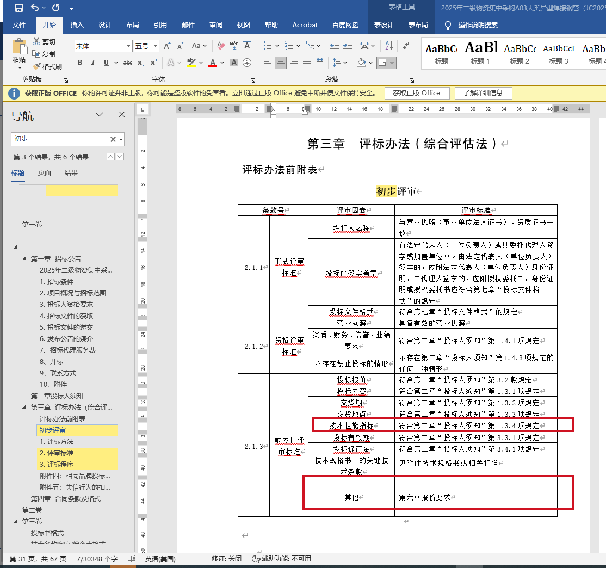Jump to 2. 评审标准 in navigation

[77, 453]
